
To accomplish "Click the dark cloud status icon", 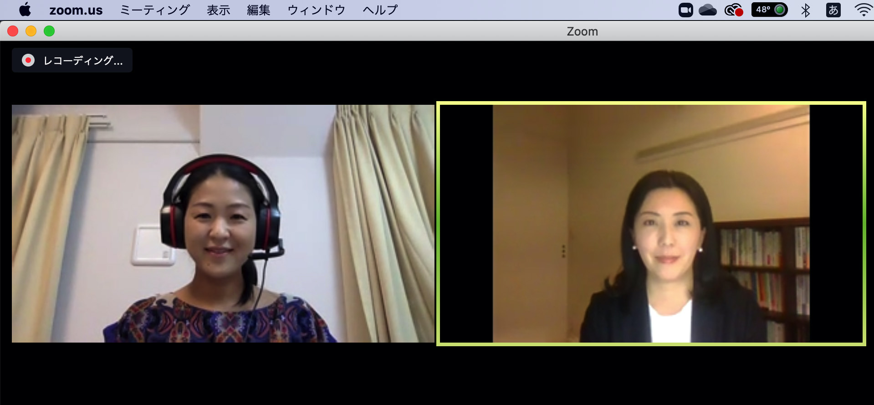I will pos(707,10).
